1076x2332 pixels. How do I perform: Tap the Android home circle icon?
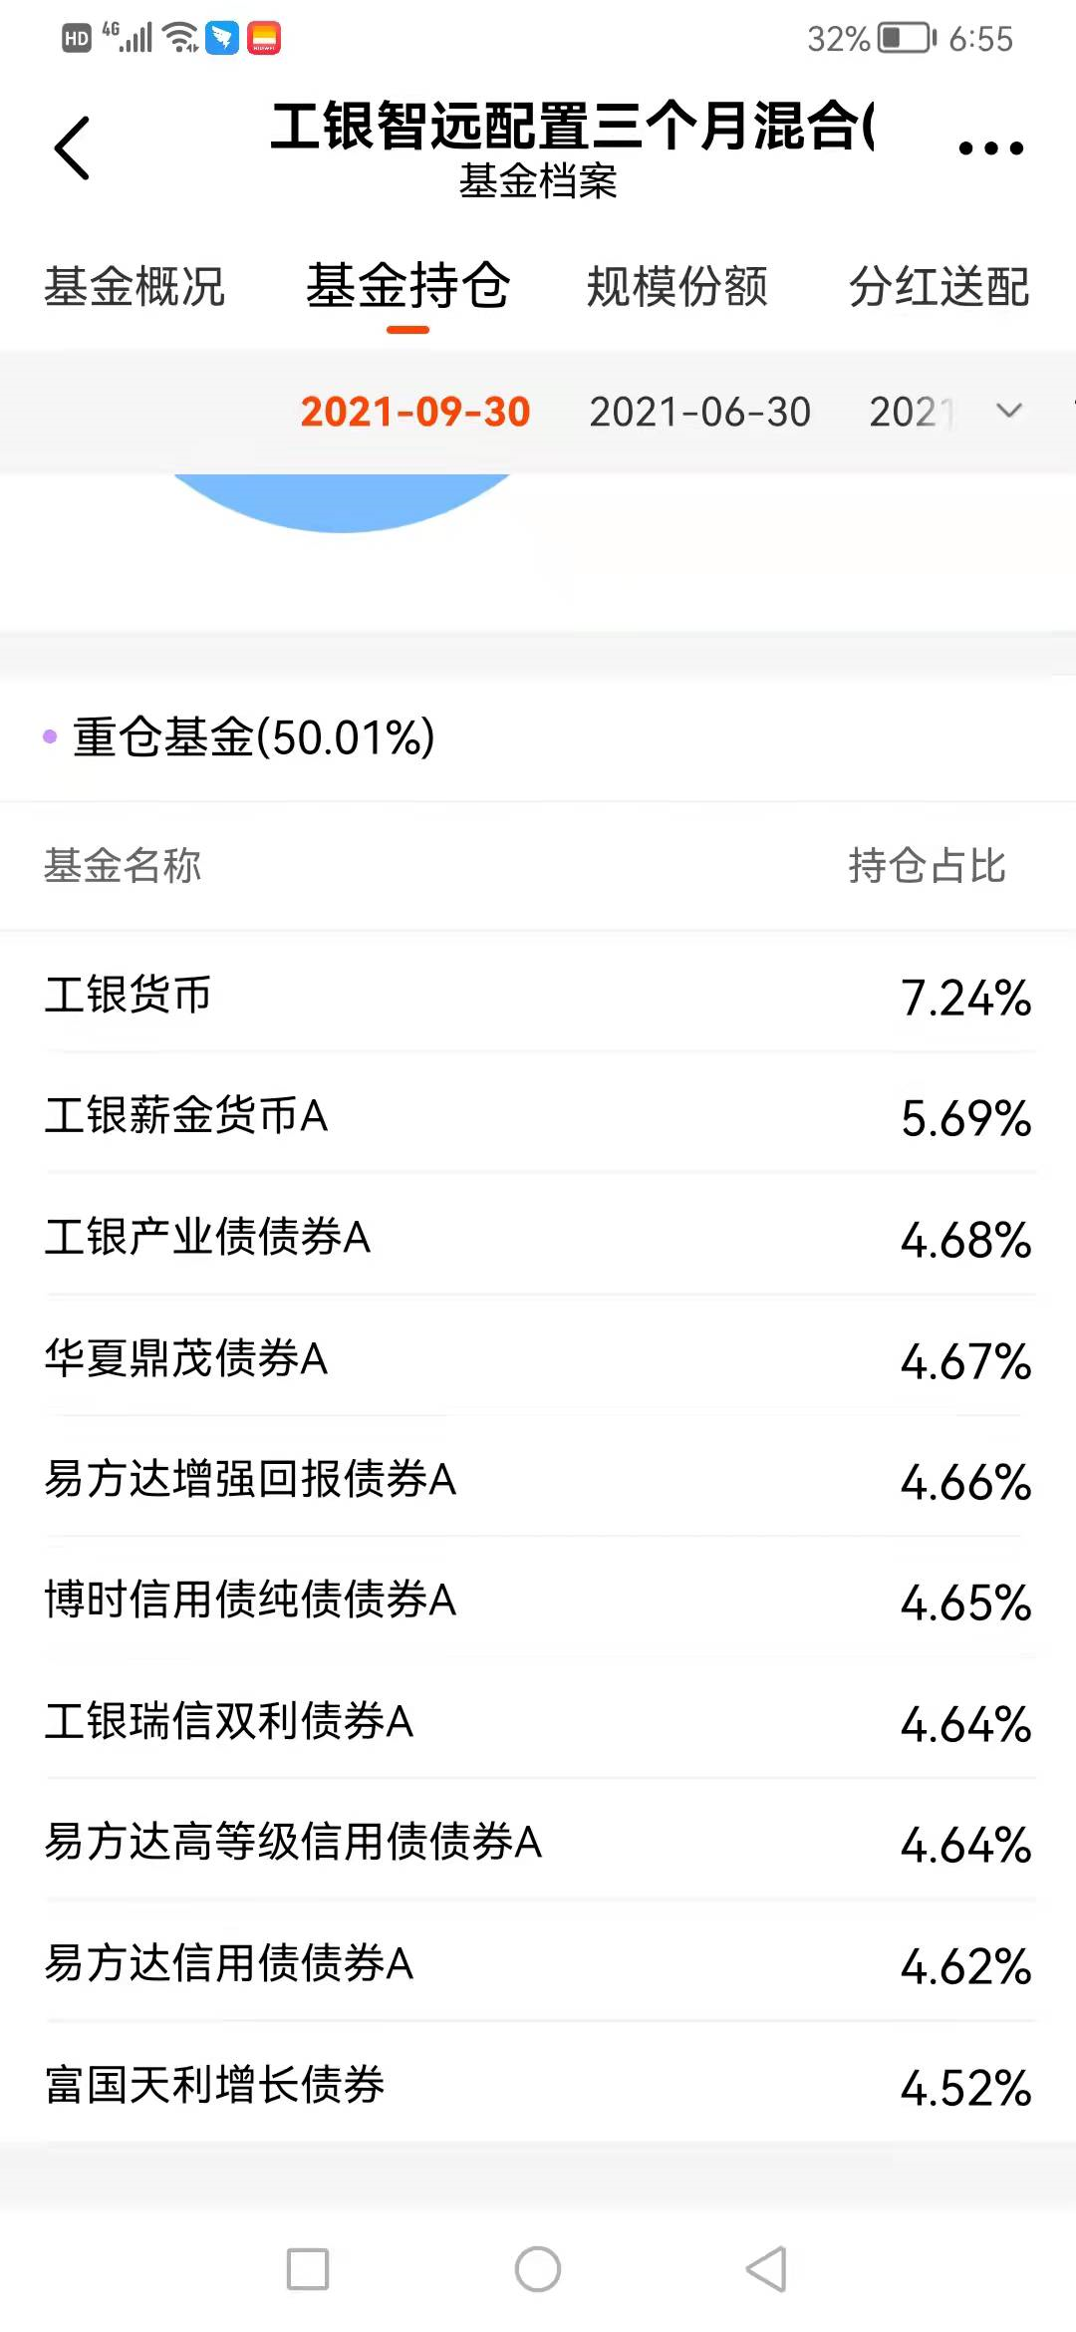pos(538,2269)
